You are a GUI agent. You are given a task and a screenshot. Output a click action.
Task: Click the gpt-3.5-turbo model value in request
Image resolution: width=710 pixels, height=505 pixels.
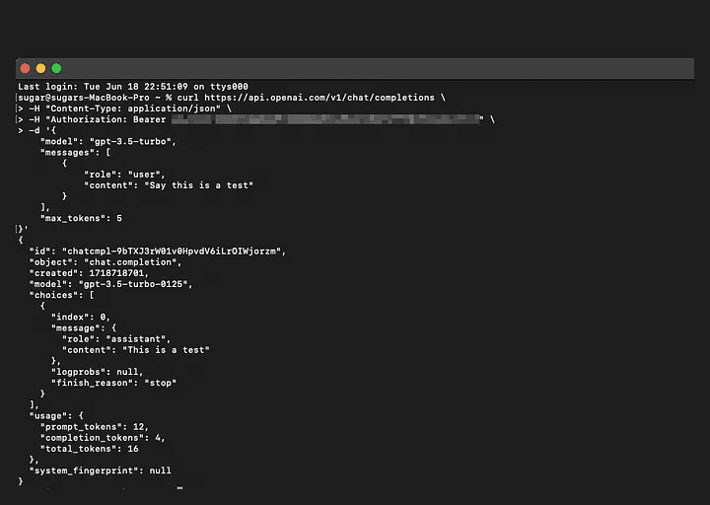pyautogui.click(x=130, y=141)
